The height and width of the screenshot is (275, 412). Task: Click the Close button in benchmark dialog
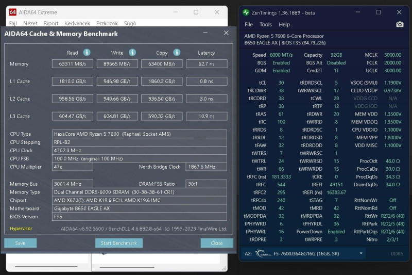217,243
